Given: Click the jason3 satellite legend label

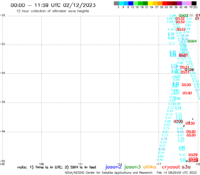Looking at the screenshot, I should (x=132, y=167).
